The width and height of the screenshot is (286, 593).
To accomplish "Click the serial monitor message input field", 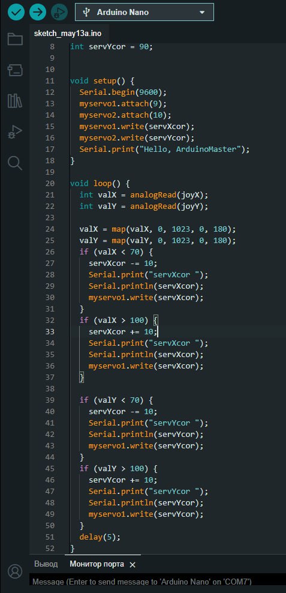I will 158,582.
